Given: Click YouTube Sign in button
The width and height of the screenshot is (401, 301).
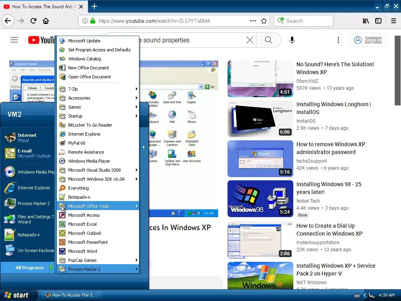Looking at the screenshot, I should [368, 40].
